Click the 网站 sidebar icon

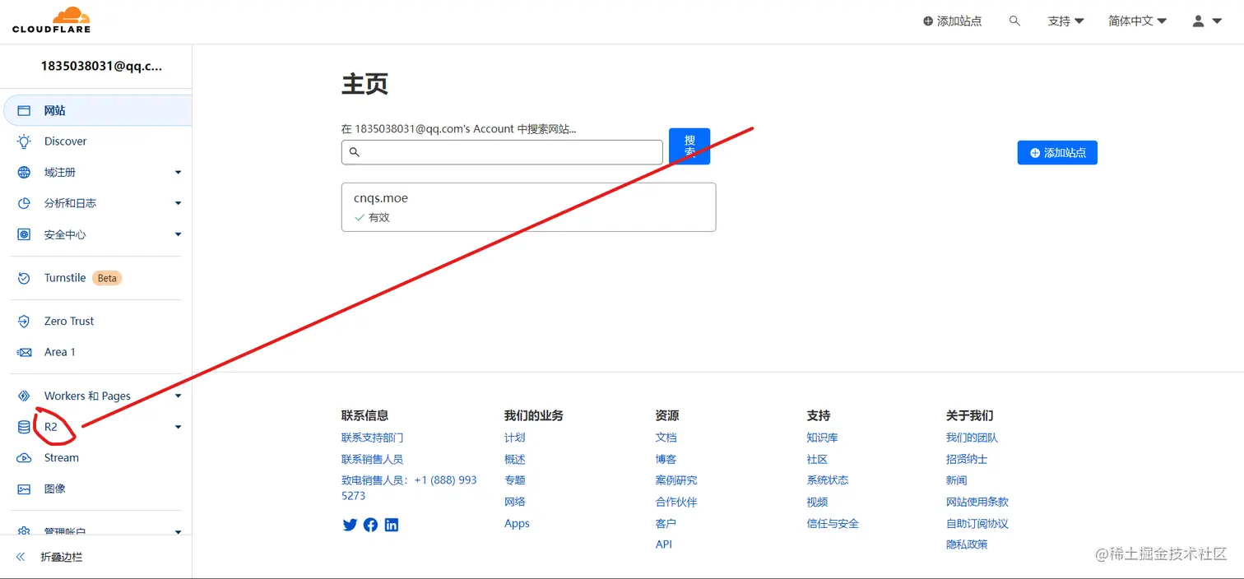click(x=24, y=110)
